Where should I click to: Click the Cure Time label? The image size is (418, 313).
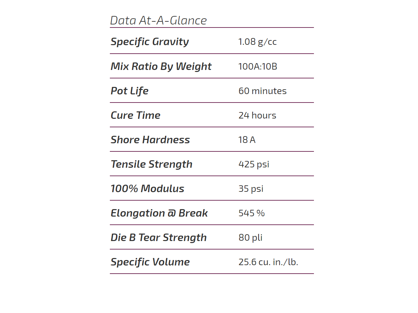(x=135, y=115)
